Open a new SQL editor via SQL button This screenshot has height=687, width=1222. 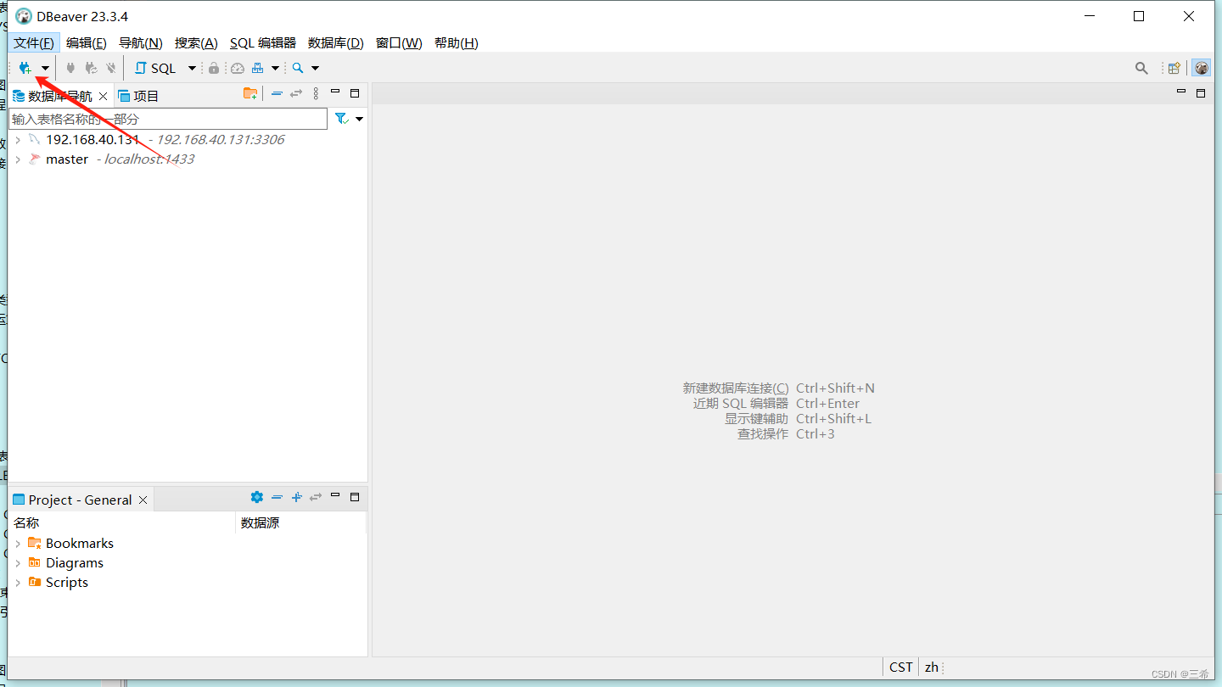pyautogui.click(x=155, y=68)
